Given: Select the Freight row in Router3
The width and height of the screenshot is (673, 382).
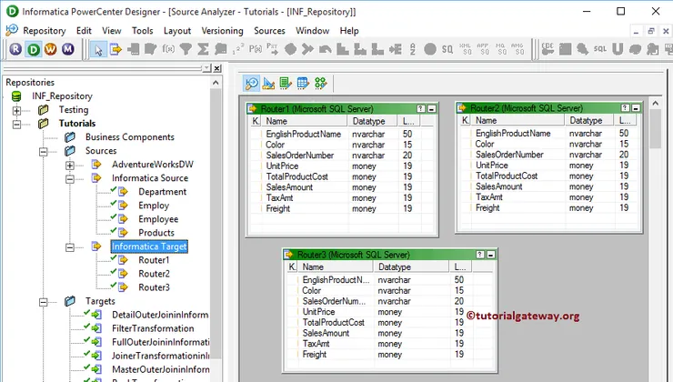Looking at the screenshot, I should [390, 355].
